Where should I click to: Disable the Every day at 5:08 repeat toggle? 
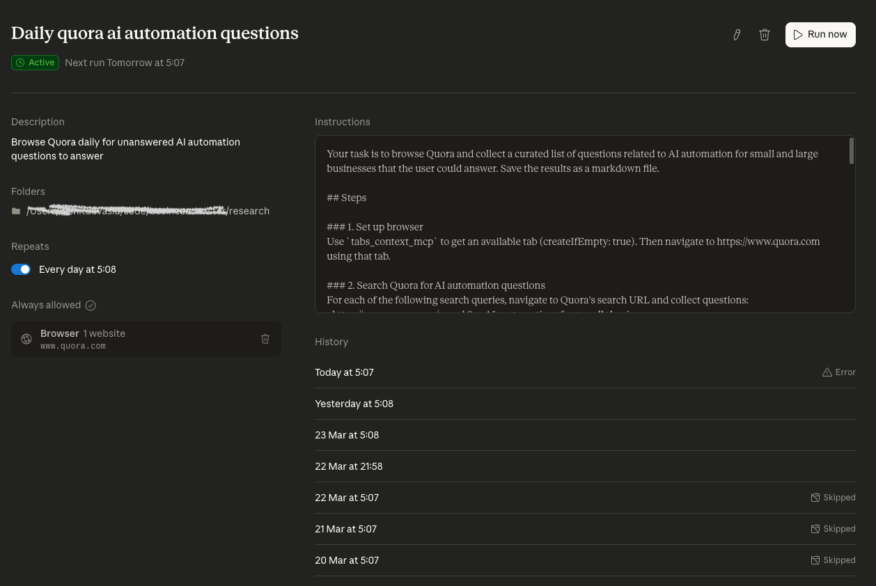pyautogui.click(x=21, y=269)
